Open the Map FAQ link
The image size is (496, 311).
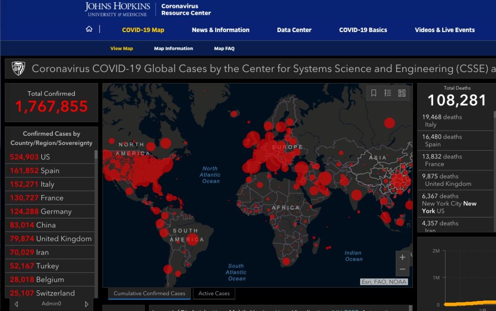tap(224, 49)
